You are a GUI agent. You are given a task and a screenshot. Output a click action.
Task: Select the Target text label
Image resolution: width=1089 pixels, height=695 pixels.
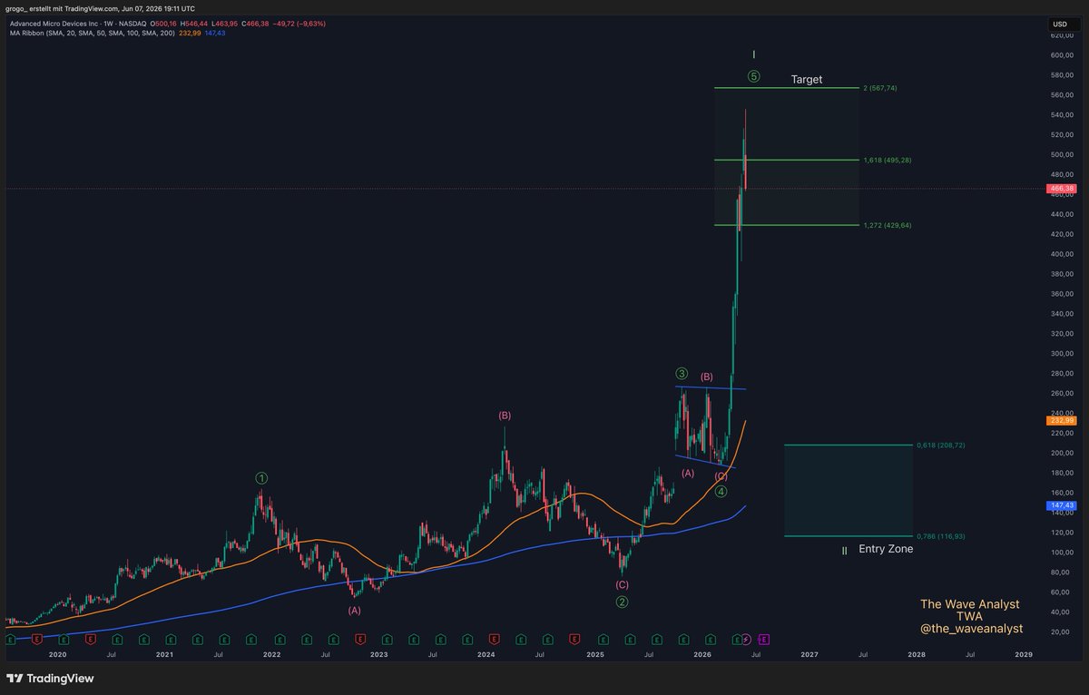[x=807, y=79]
